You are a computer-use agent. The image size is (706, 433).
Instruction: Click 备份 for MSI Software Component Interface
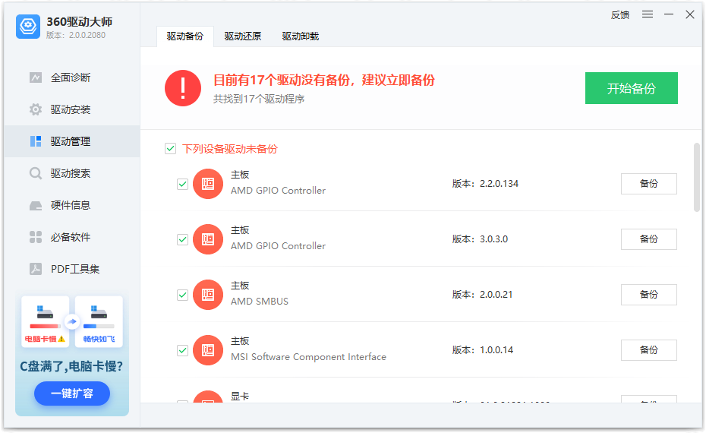click(649, 350)
